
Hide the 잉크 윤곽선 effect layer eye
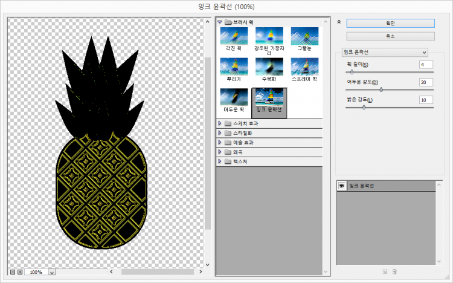[342, 186]
